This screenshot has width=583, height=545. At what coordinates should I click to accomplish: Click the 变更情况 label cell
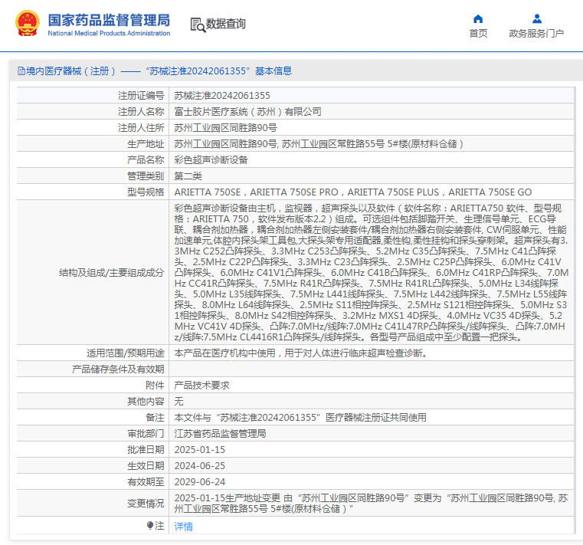(93, 503)
